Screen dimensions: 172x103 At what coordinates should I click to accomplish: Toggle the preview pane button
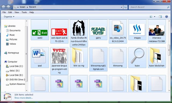pos(160,17)
